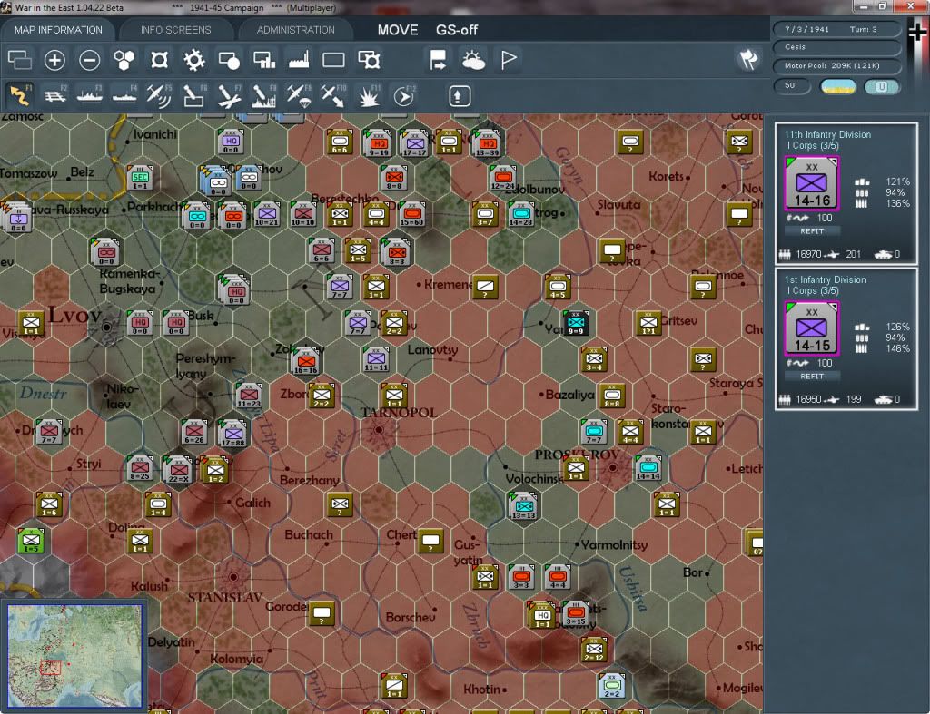Click the overlapping windows icon in toolbar

pos(20,60)
